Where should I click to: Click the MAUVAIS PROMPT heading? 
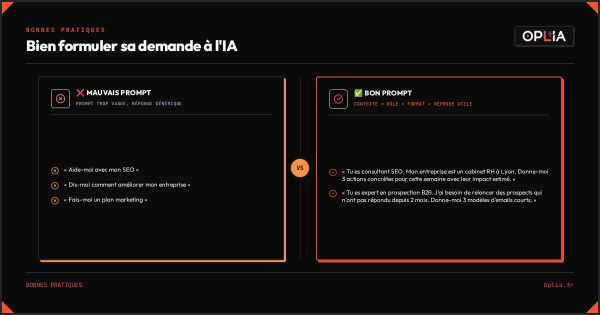[x=118, y=93]
